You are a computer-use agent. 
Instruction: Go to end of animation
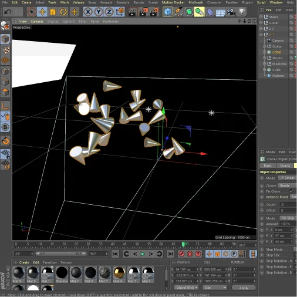point(170,254)
